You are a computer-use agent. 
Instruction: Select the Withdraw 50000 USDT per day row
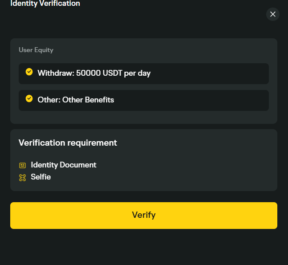pyautogui.click(x=144, y=73)
